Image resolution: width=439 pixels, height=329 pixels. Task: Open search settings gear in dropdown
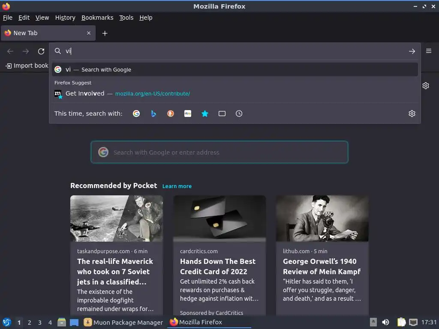pos(412,114)
